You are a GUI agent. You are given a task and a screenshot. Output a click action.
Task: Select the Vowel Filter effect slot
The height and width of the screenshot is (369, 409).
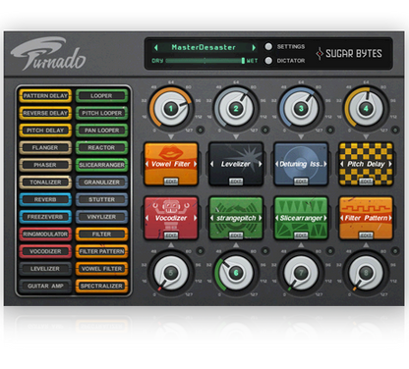pos(171,164)
